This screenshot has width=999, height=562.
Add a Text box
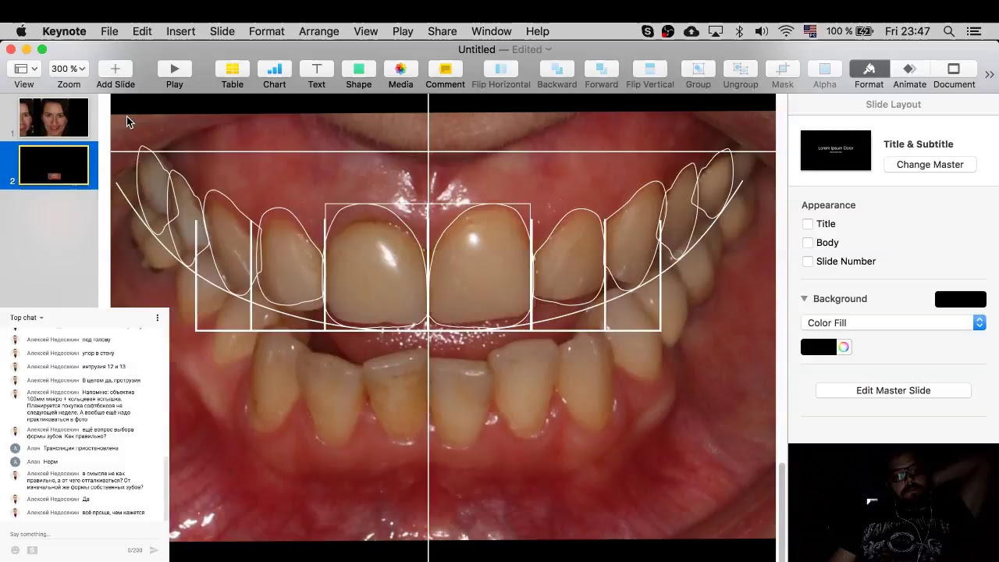[x=316, y=69]
